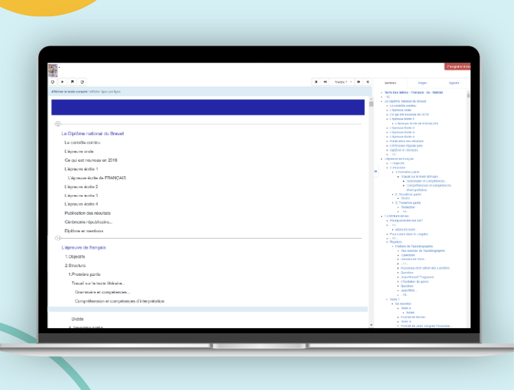Click the highlighted blue row above Dictée

(x=208, y=309)
